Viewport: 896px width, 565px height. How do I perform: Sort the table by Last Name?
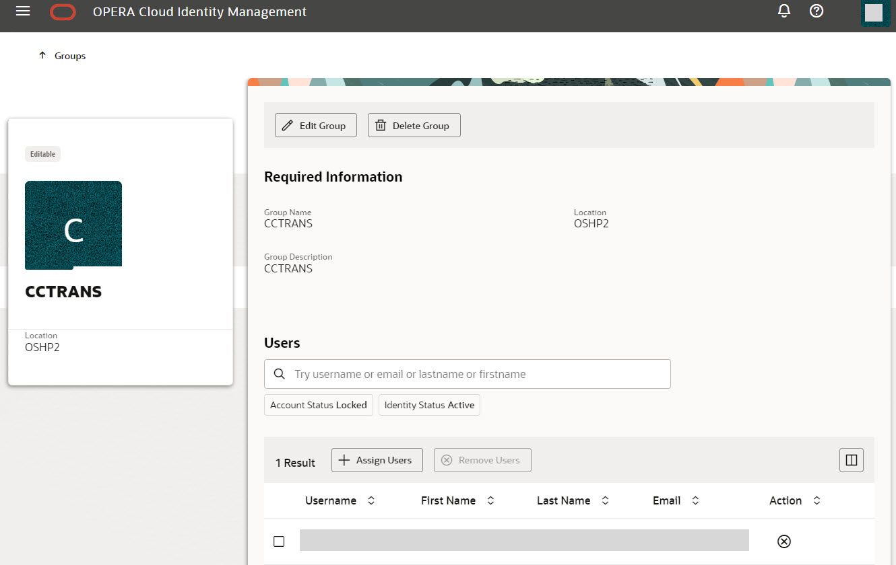tap(605, 500)
